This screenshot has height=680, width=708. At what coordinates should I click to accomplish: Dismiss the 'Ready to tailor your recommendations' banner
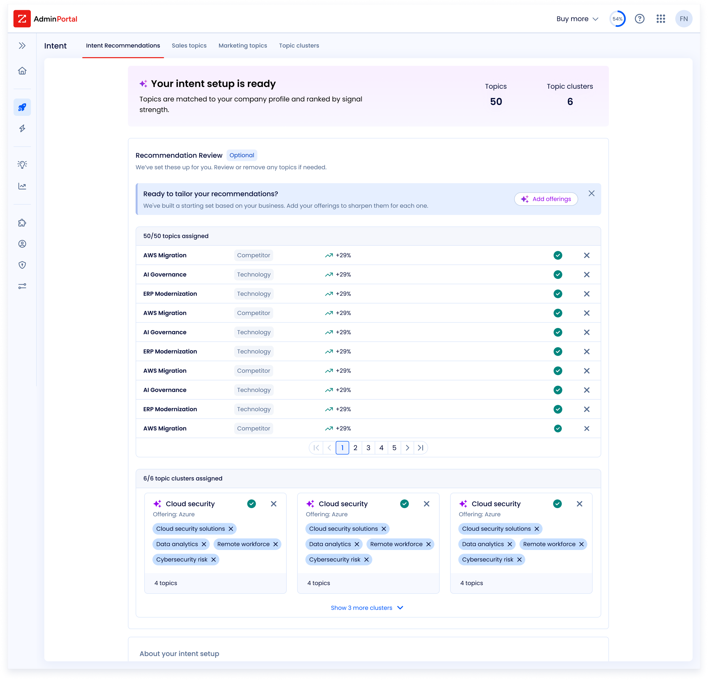click(x=591, y=193)
